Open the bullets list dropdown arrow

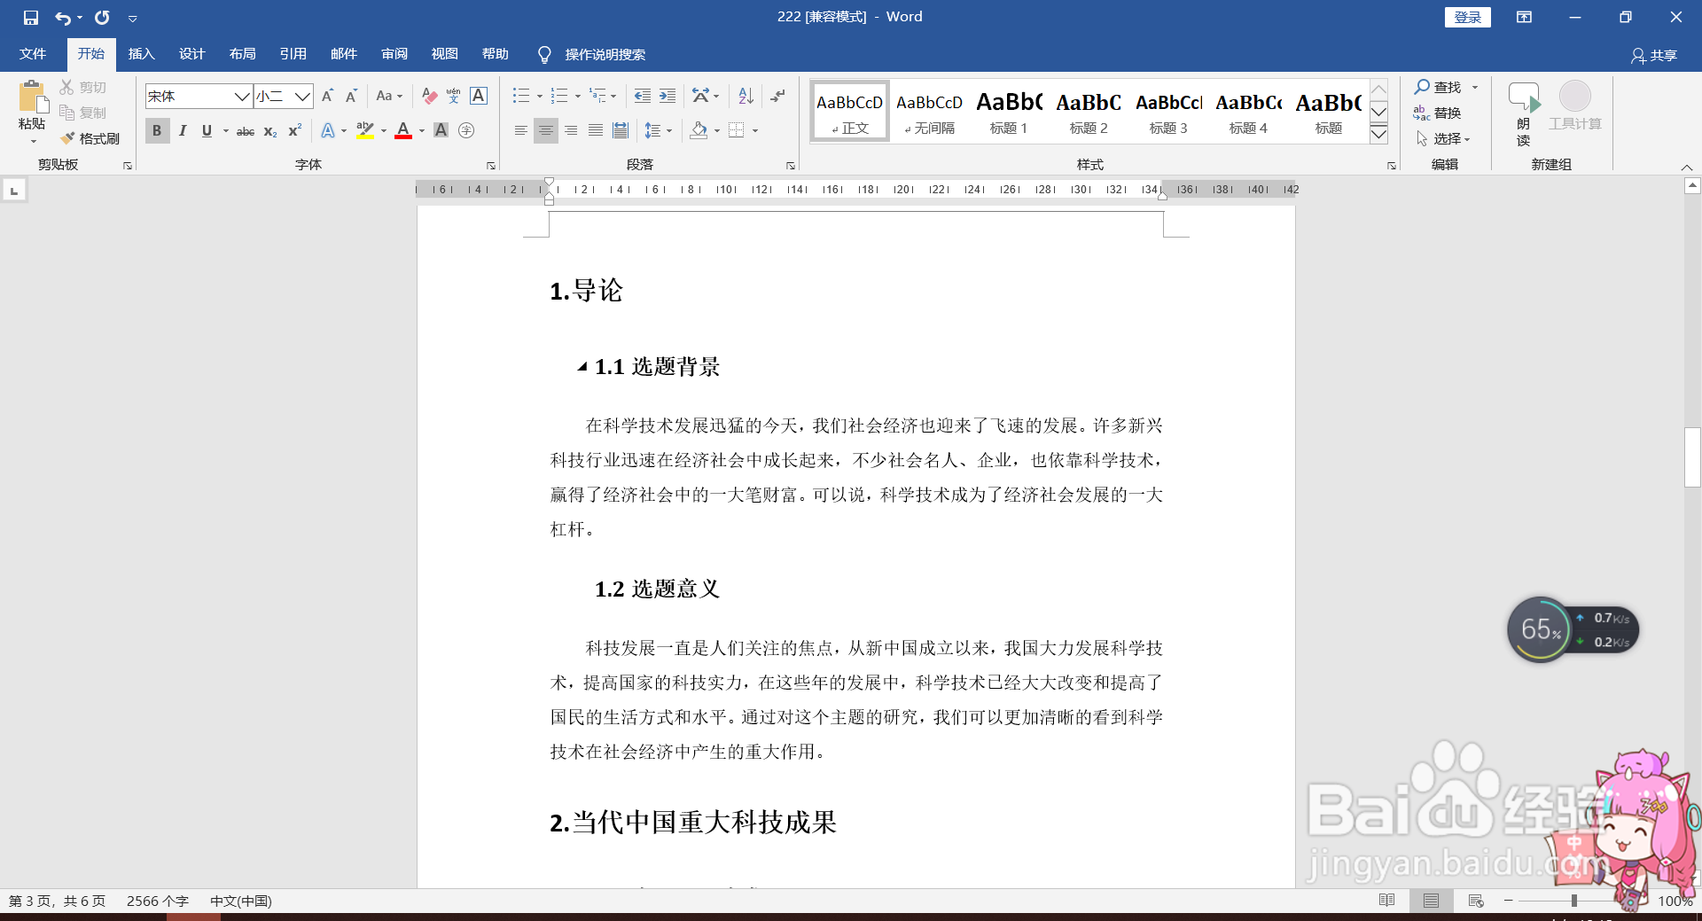coord(540,96)
